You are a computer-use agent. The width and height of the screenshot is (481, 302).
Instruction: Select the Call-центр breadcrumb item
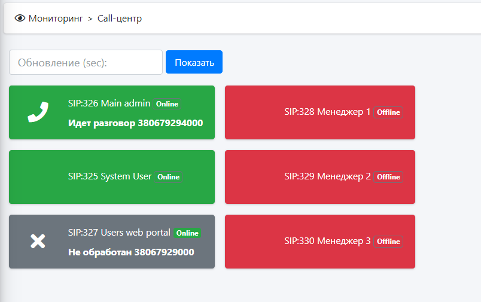pyautogui.click(x=120, y=19)
